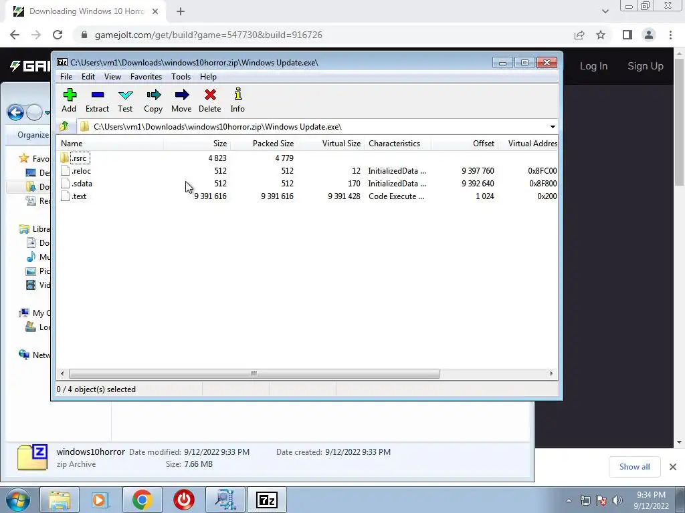Click the horizontal scrollbar right arrow

[x=551, y=373]
